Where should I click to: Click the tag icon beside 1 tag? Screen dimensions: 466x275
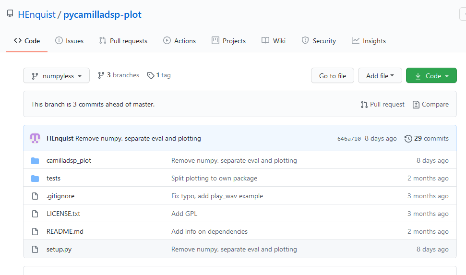click(x=151, y=75)
